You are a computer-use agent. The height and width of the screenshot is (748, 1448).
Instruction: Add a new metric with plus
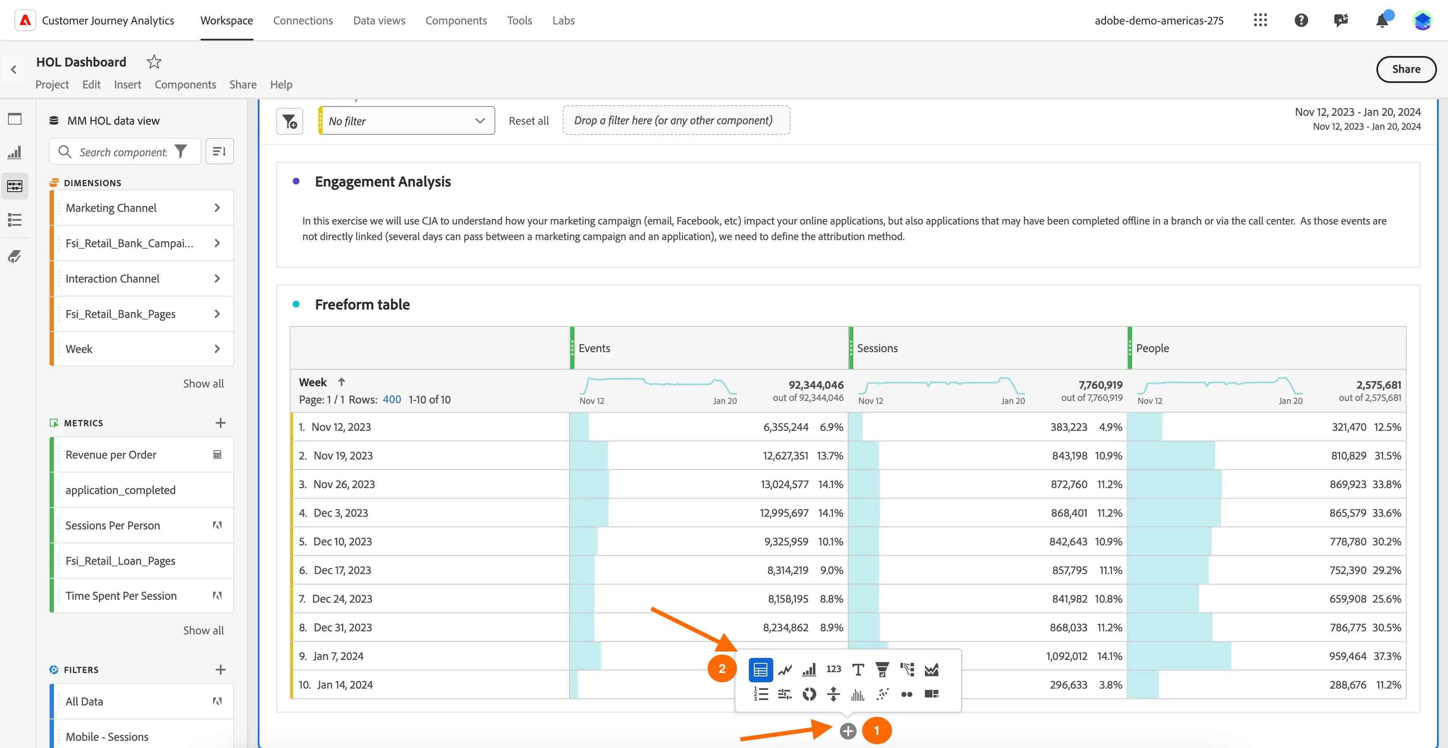220,422
